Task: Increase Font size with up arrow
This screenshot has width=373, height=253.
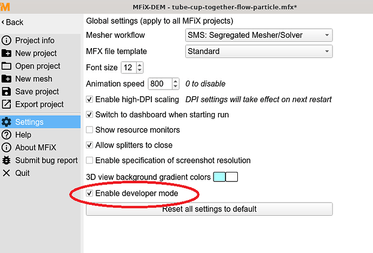Action: pos(139,65)
